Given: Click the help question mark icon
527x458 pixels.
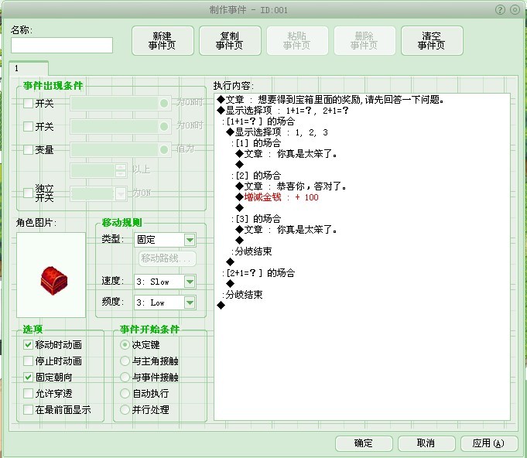Looking at the screenshot, I should tap(500, 10).
